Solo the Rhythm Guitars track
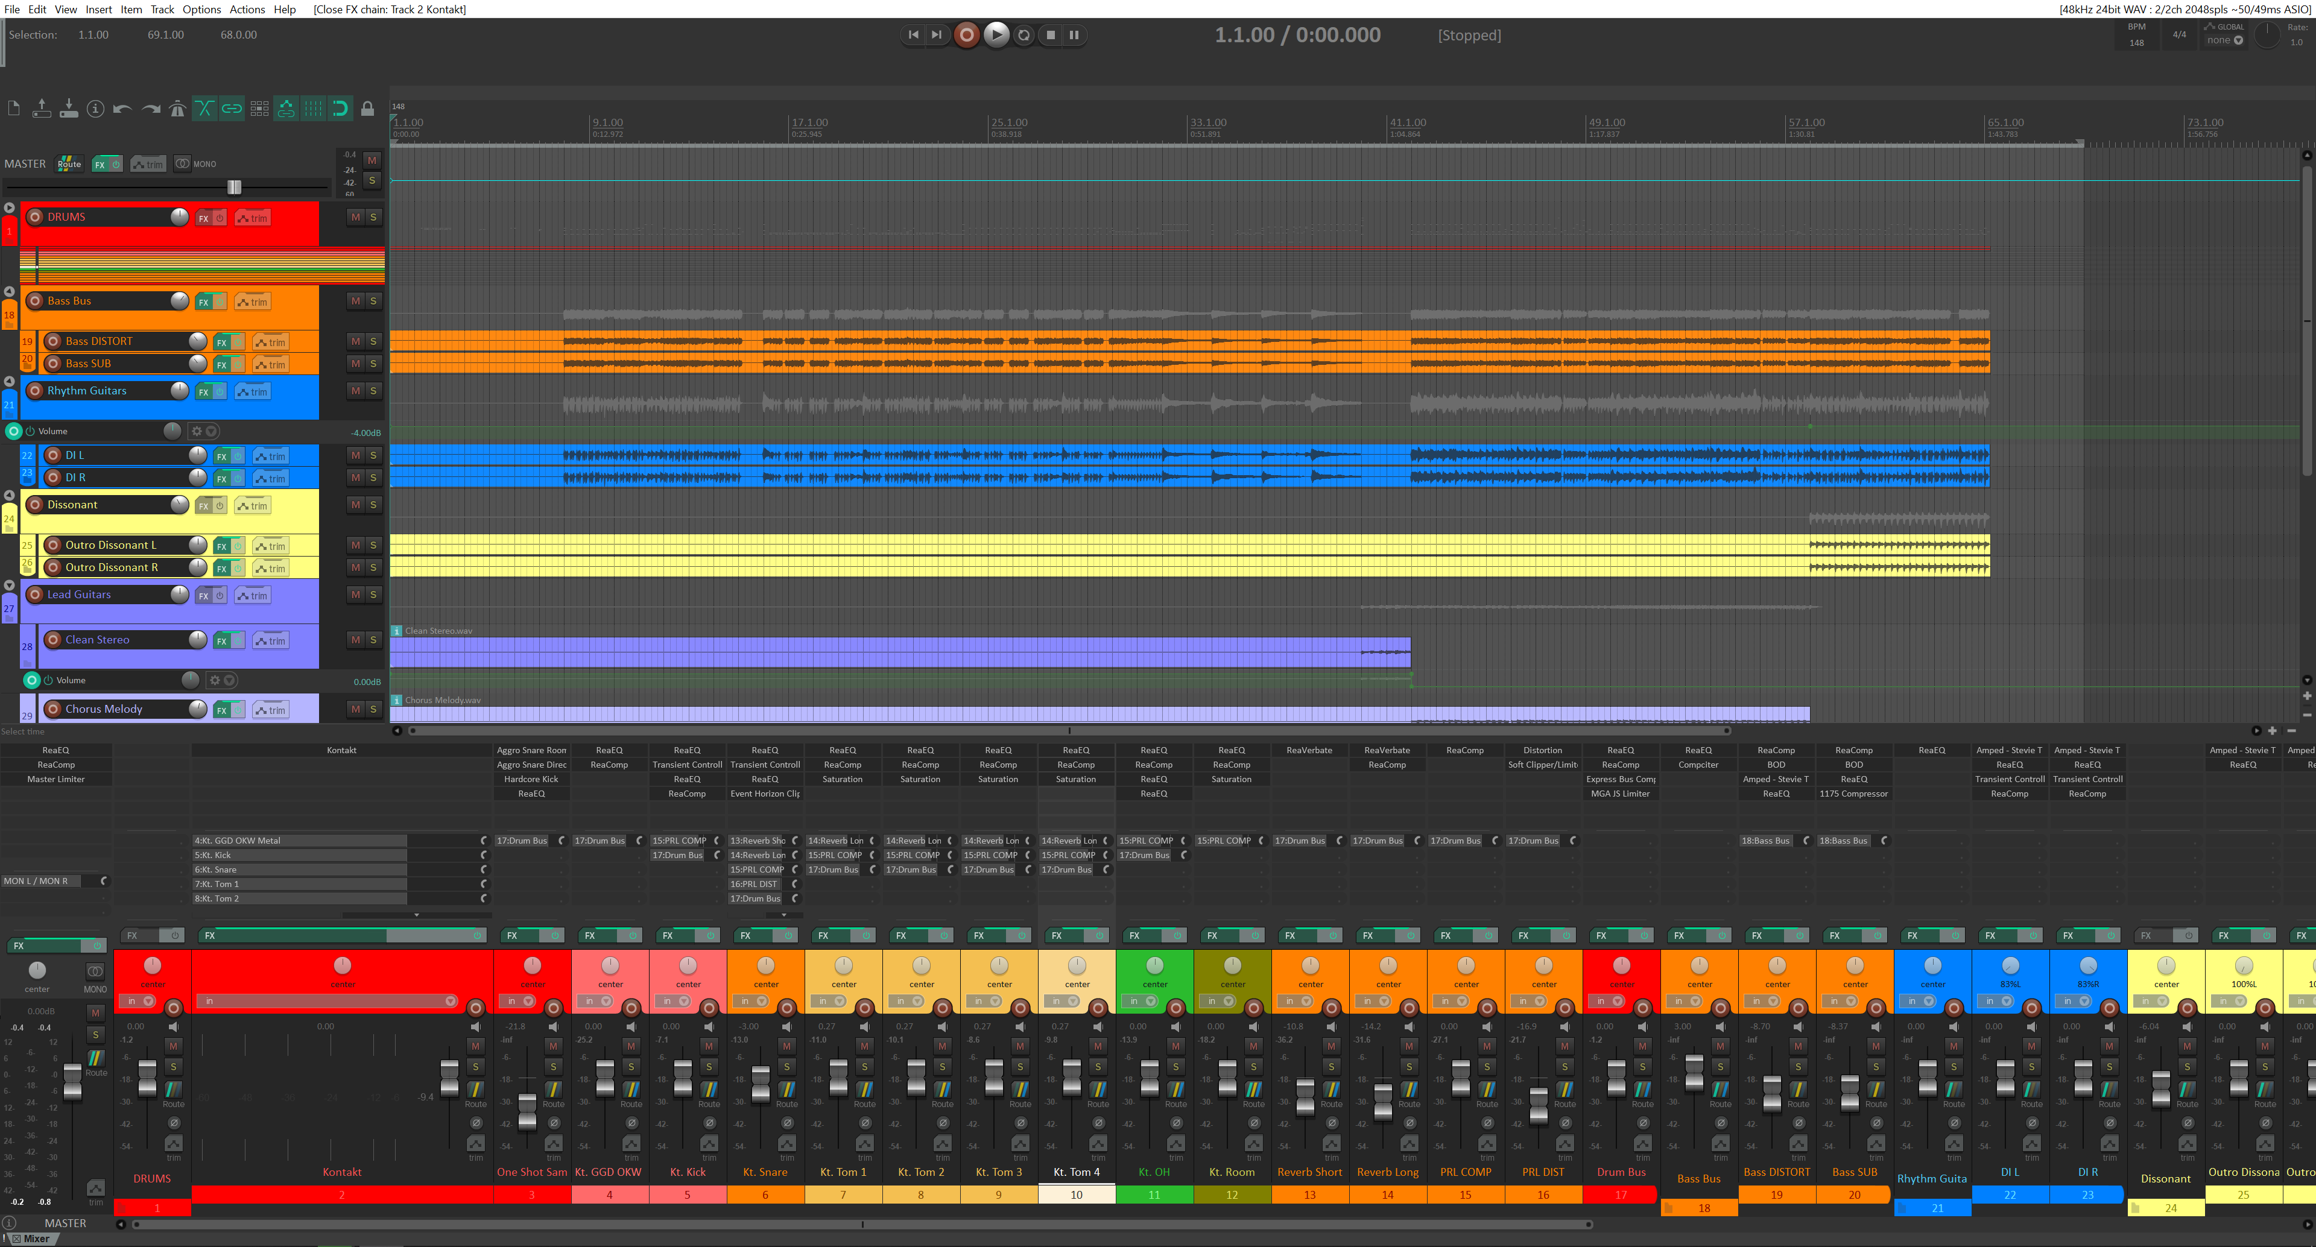 pos(373,391)
